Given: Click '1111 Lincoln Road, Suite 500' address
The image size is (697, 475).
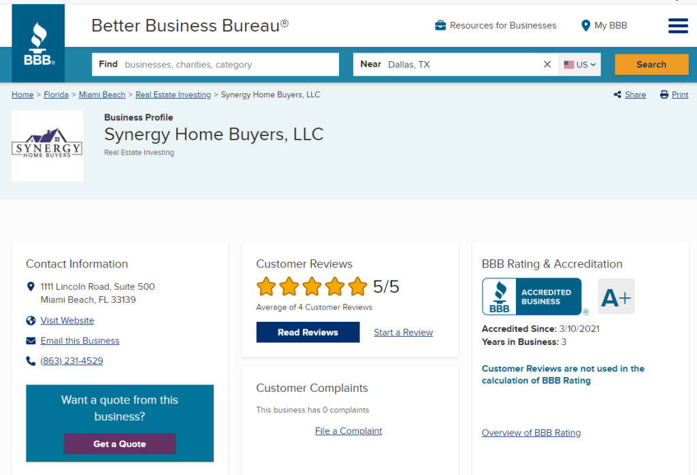Looking at the screenshot, I should (x=97, y=286).
